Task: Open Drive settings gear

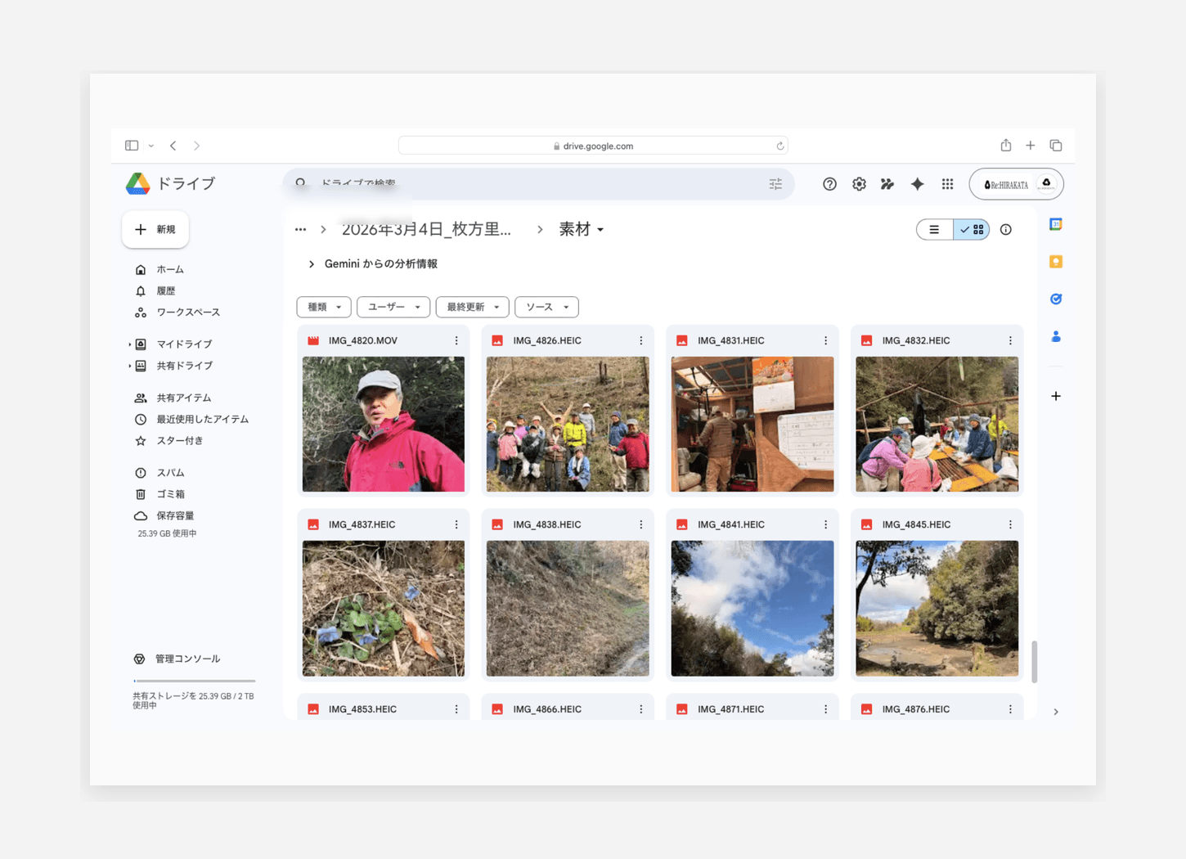Action: click(859, 184)
